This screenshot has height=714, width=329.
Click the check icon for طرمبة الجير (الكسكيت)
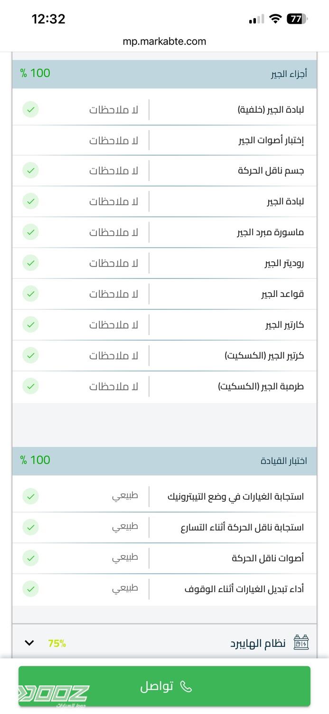click(30, 386)
